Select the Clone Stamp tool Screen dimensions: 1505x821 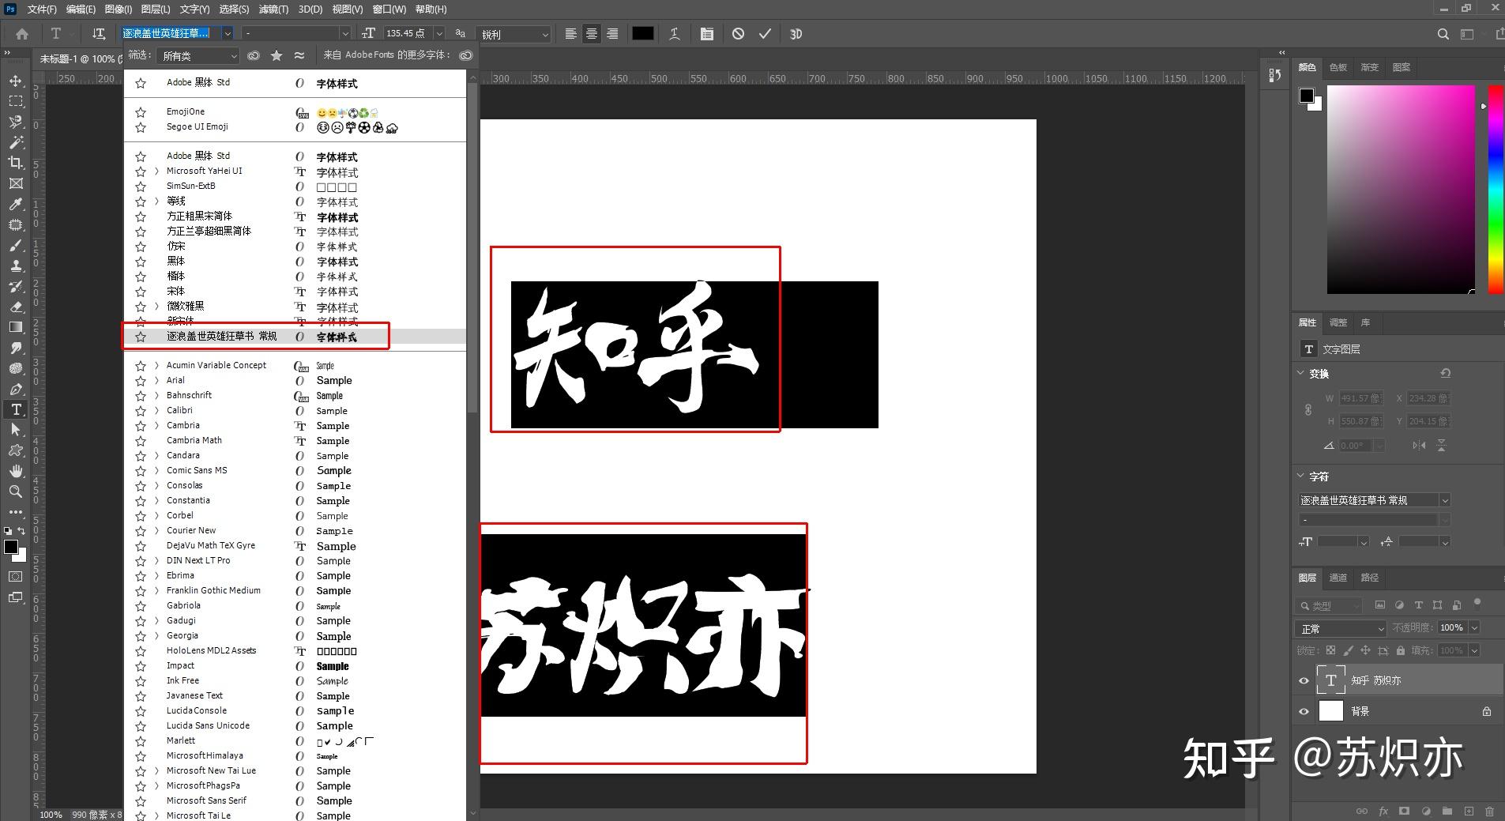pyautogui.click(x=16, y=266)
